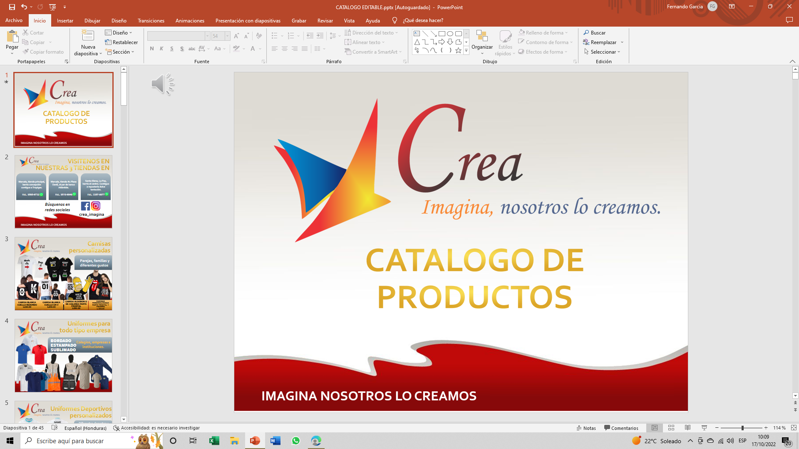This screenshot has width=799, height=449.
Task: Insert a text box from the Dibujo gallery
Action: coord(417,33)
